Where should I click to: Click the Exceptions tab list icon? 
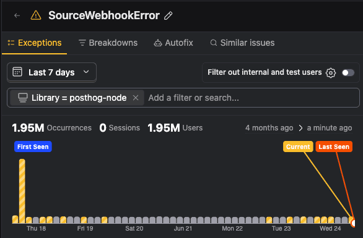click(x=11, y=43)
